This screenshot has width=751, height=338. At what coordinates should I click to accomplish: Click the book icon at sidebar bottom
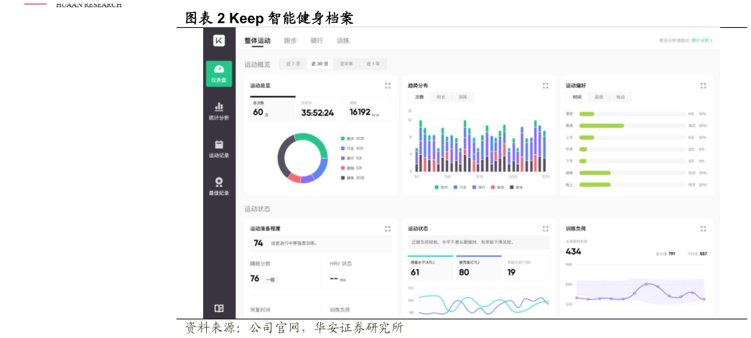tap(219, 308)
